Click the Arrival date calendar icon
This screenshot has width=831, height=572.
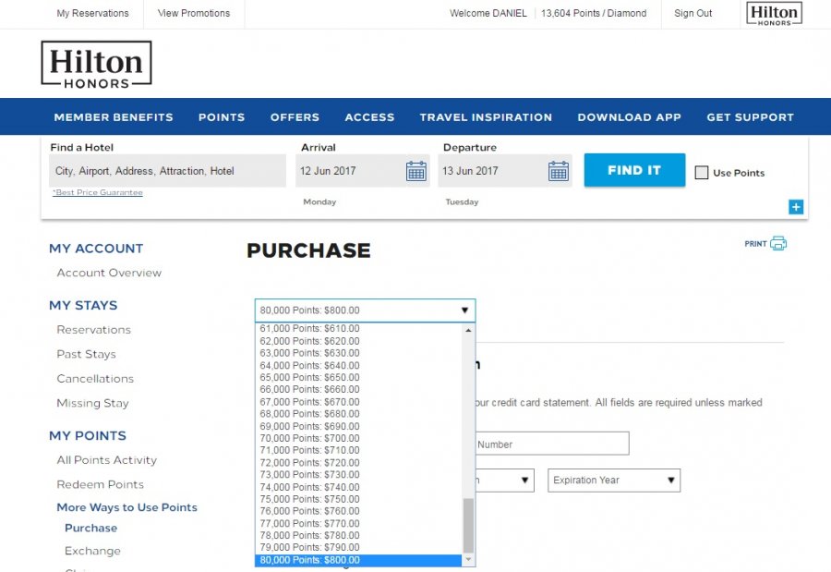coord(415,171)
